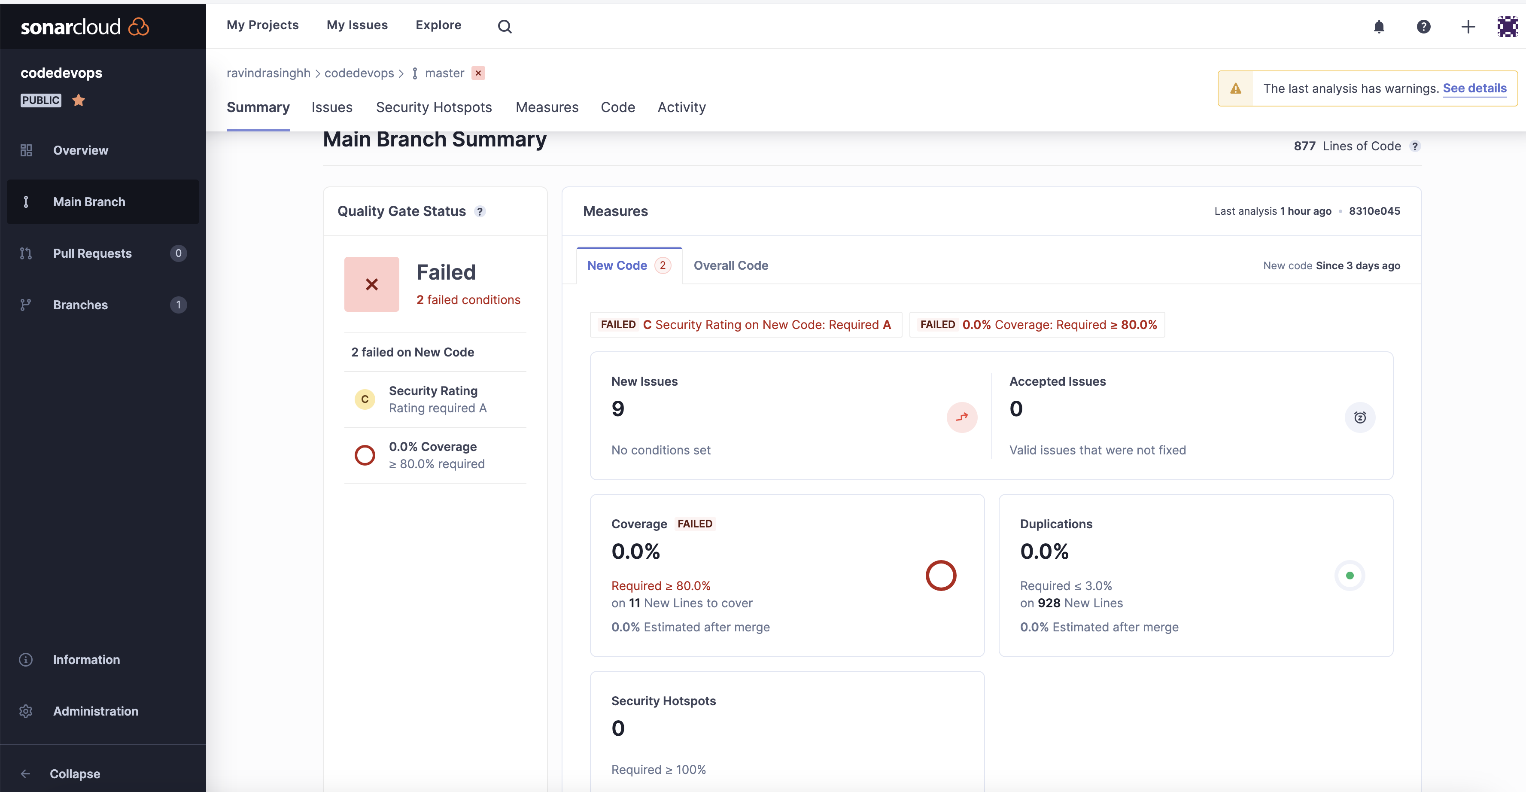1526x792 pixels.
Task: Click the search magnifier icon
Action: point(504,26)
